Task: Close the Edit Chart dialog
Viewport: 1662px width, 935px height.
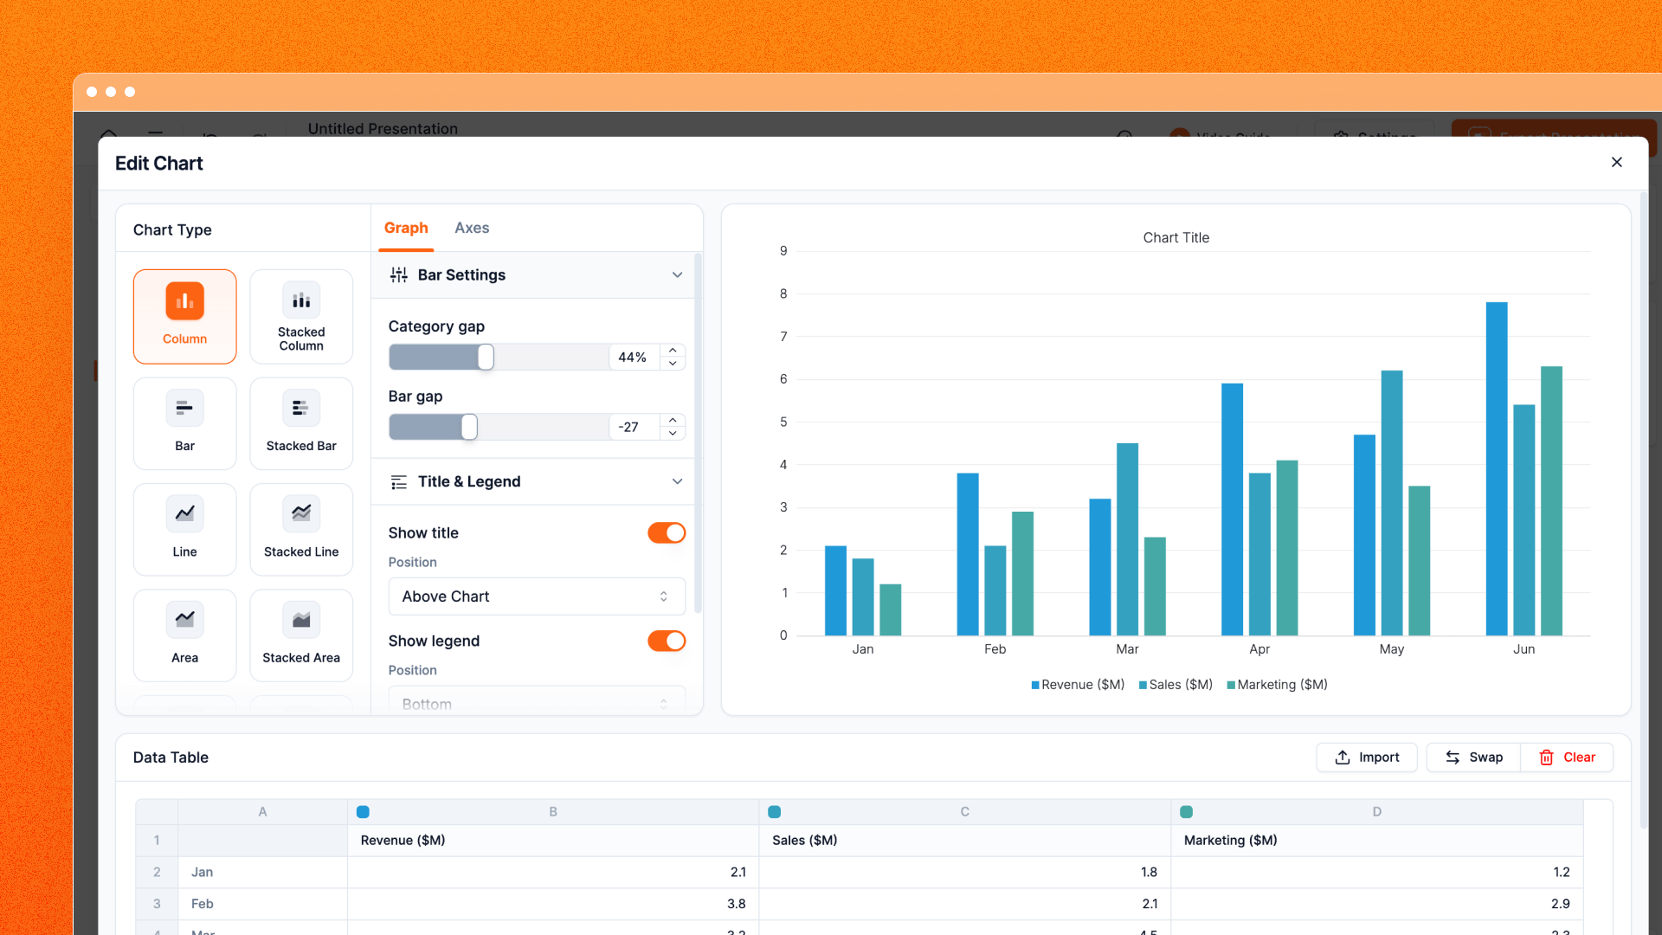Action: [x=1616, y=162]
